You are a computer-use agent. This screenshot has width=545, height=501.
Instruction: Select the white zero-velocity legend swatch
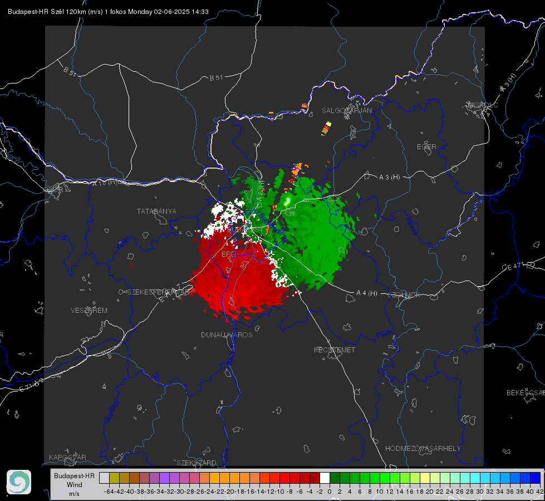coord(325,478)
